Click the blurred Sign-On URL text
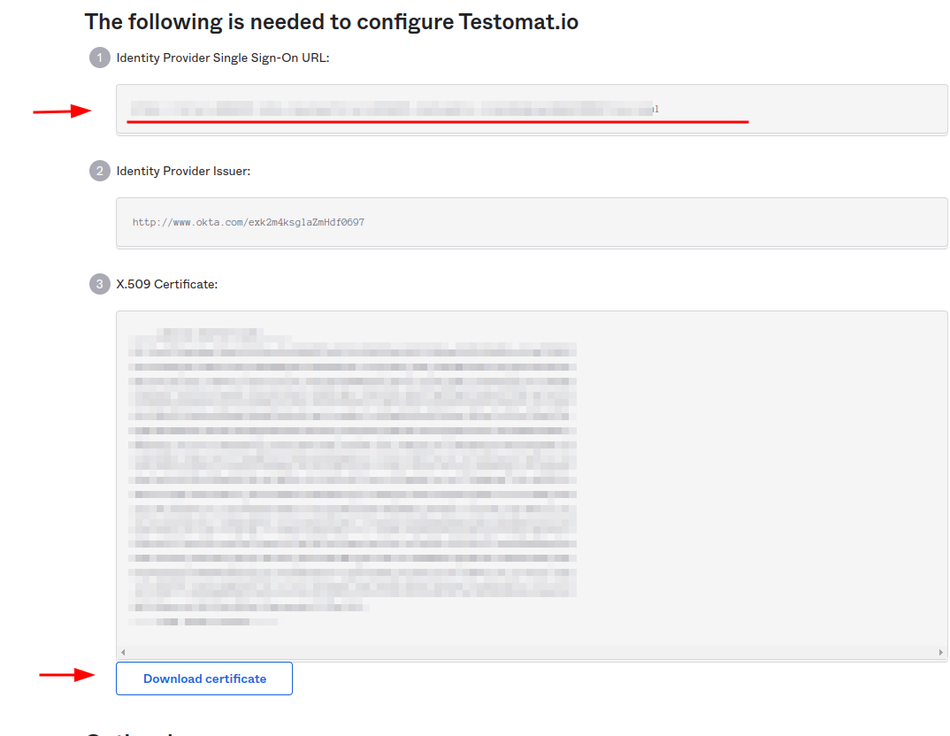 (x=394, y=109)
